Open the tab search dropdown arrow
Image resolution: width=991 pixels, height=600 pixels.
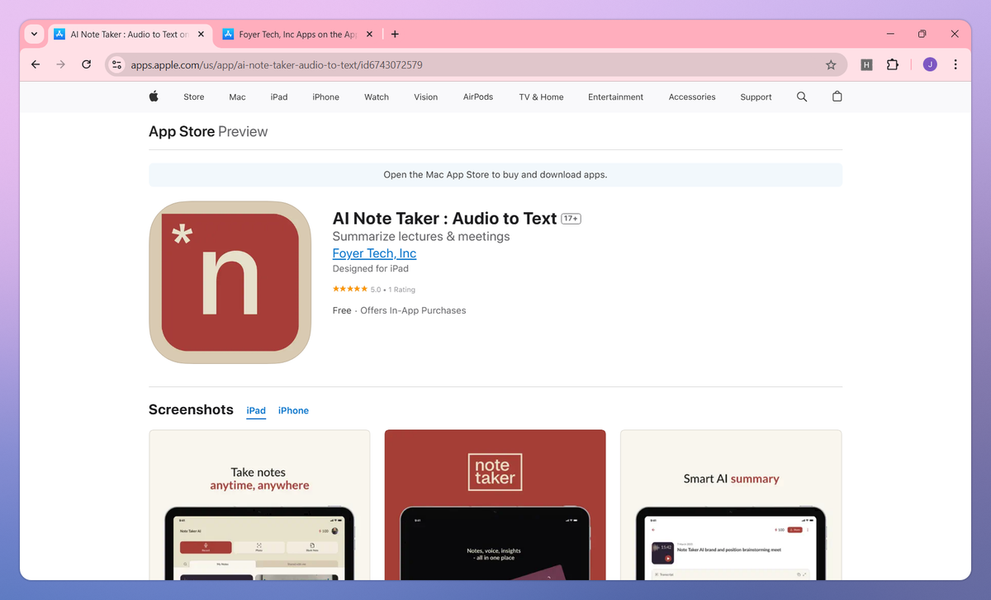[x=34, y=35]
